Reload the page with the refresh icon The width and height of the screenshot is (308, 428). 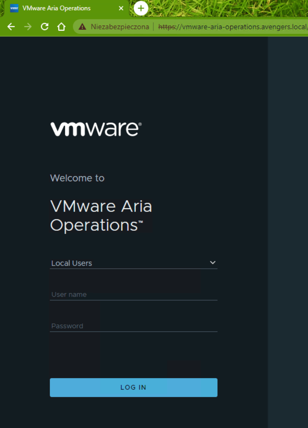pyautogui.click(x=44, y=27)
